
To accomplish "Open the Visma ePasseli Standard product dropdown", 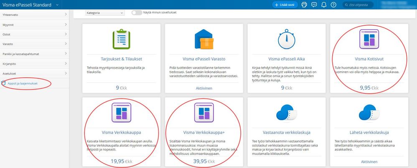I will click(57, 5).
